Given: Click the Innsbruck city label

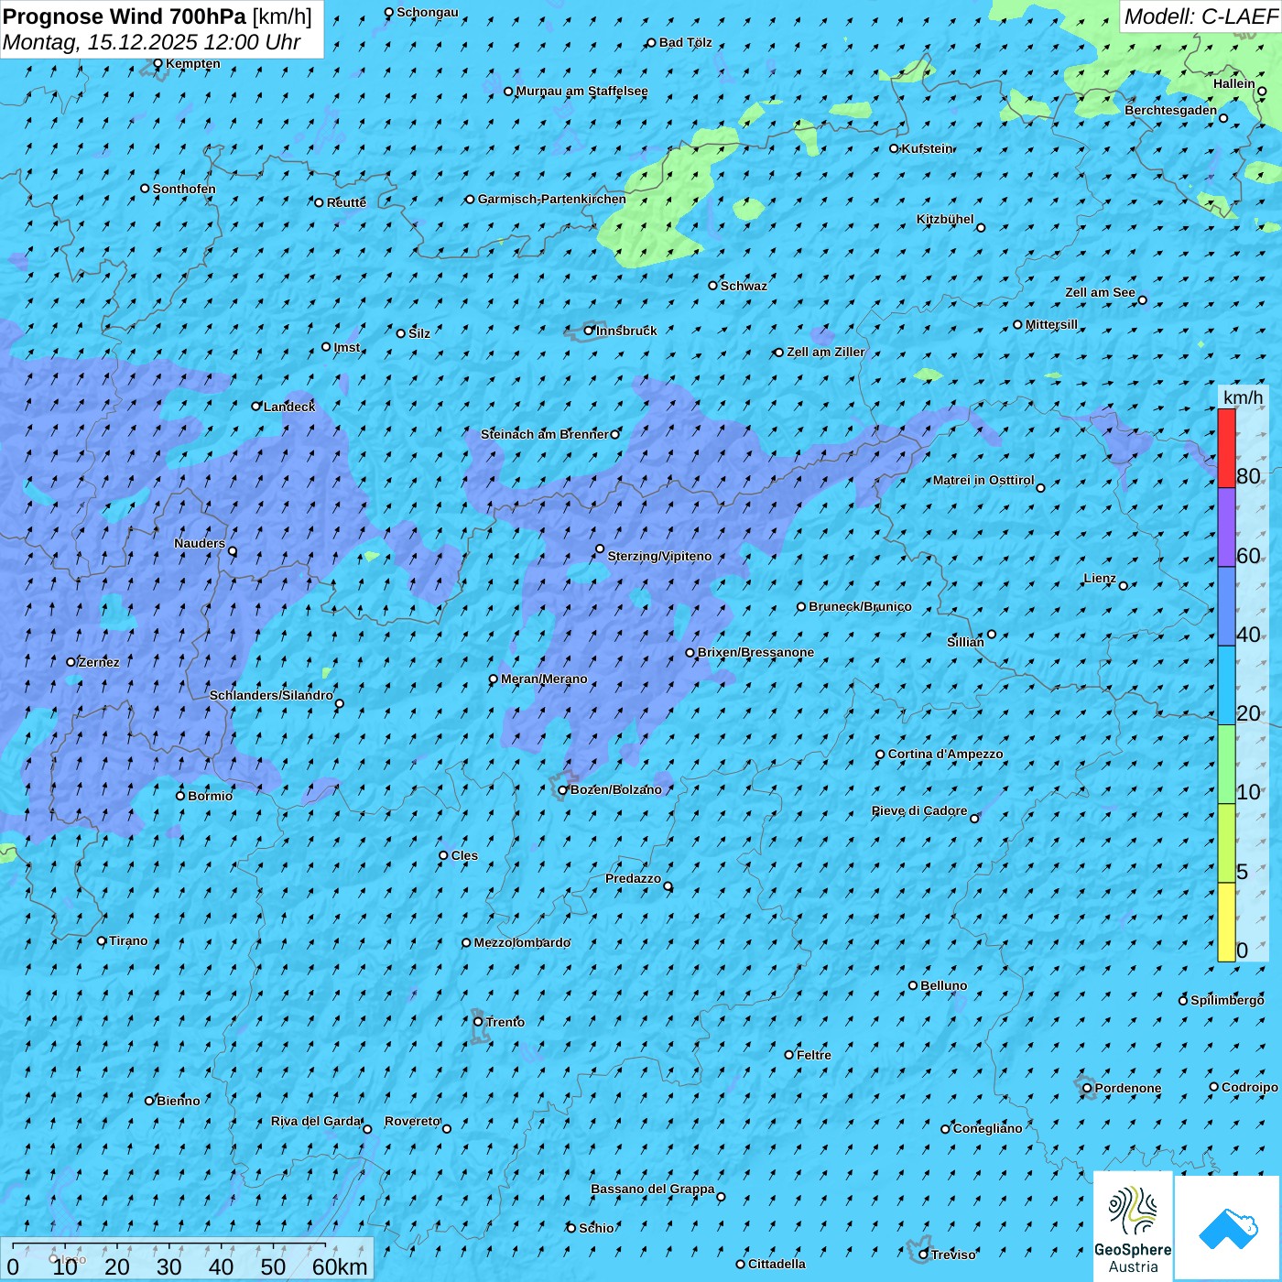Looking at the screenshot, I should [x=626, y=331].
